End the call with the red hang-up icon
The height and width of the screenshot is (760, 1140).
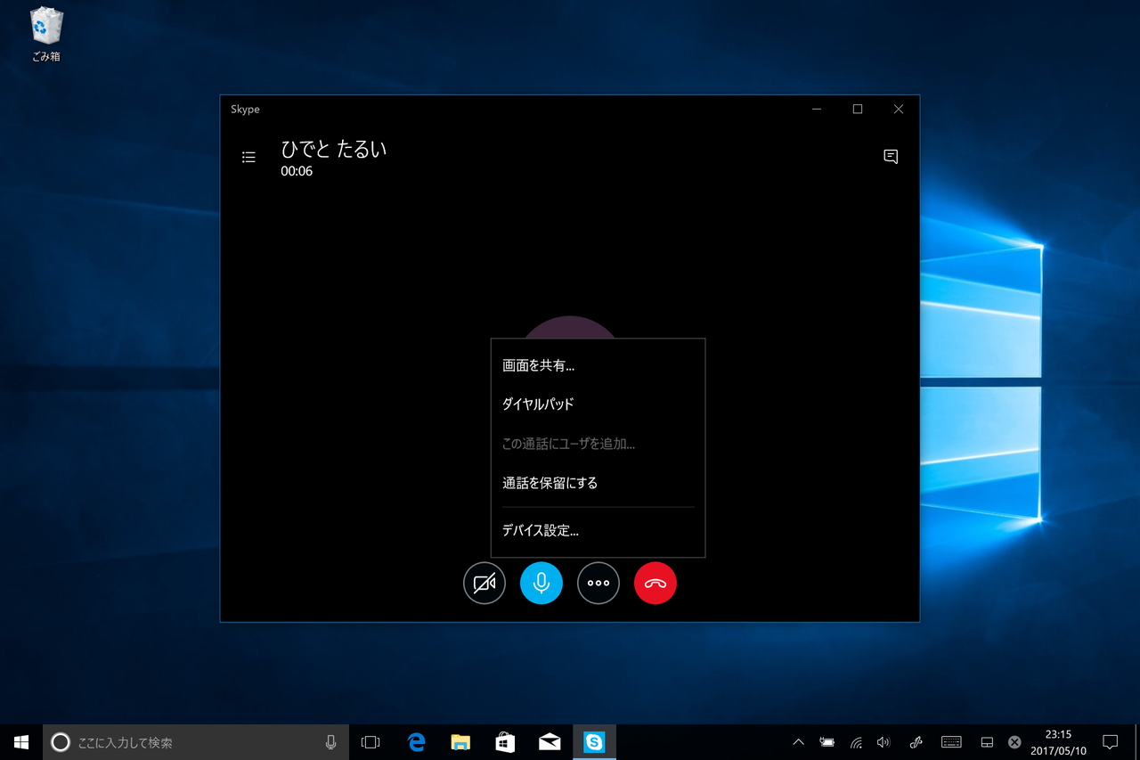pyautogui.click(x=655, y=583)
